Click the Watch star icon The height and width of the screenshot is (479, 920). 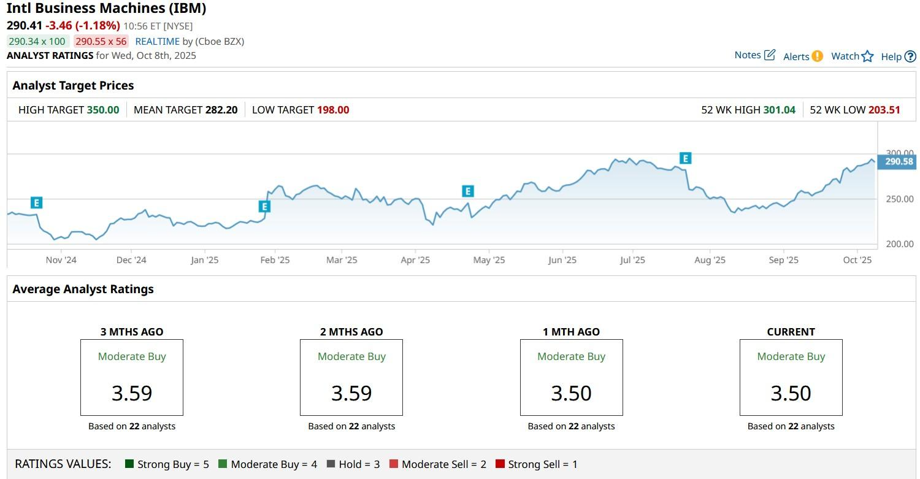click(x=867, y=56)
